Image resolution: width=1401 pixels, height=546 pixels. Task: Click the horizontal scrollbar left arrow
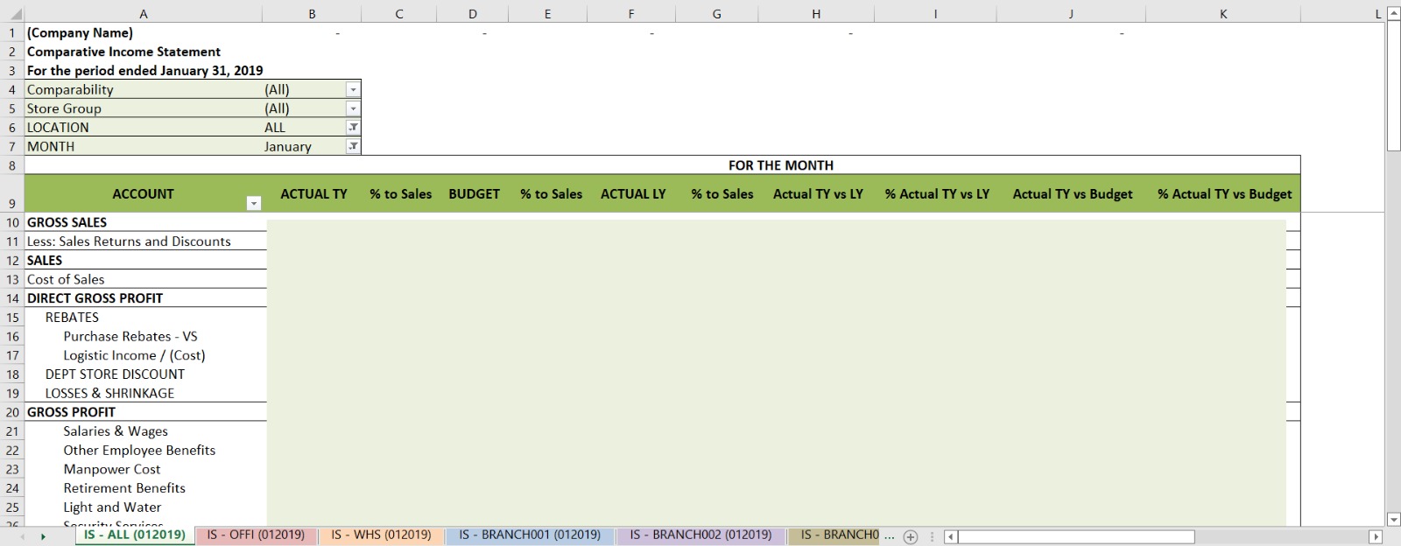tap(950, 536)
